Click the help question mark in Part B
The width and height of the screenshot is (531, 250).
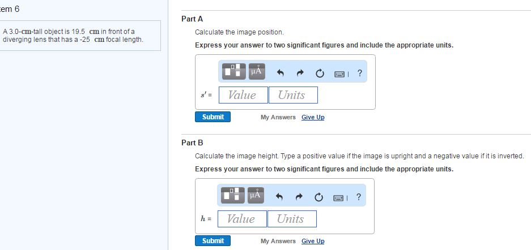click(x=359, y=197)
